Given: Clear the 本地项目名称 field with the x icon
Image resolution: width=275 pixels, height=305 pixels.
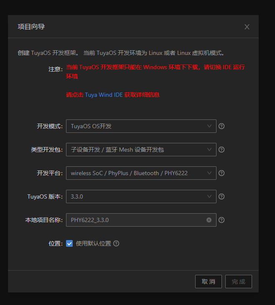Looking at the screenshot, I should (x=209, y=220).
